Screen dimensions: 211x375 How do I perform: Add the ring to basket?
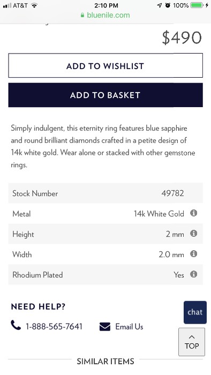coord(105,95)
